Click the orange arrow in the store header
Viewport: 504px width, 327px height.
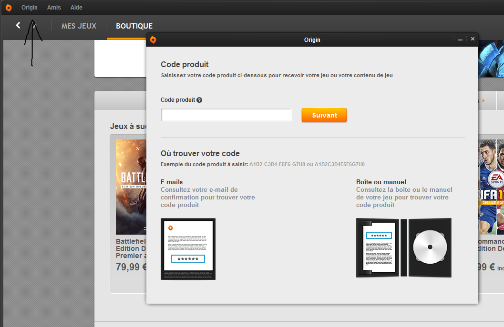pos(483,101)
